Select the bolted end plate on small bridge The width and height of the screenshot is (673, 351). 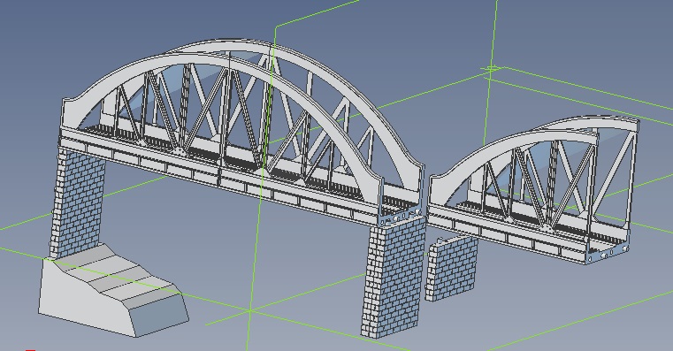(x=608, y=254)
